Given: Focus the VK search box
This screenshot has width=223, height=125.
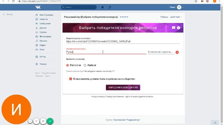Looking at the screenshot, I should 79,7.
